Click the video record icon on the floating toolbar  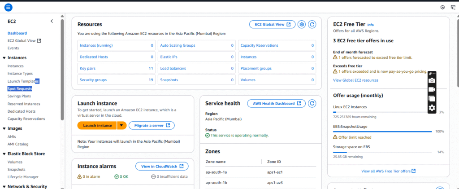[432, 89]
